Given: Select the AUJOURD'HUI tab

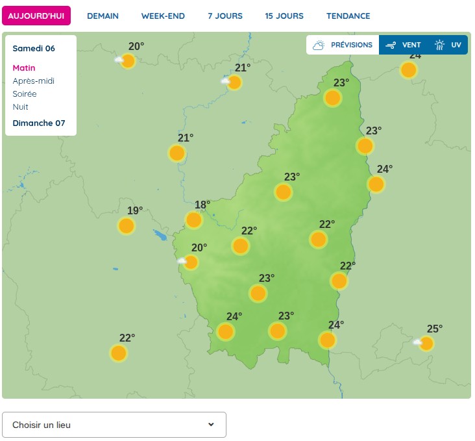Looking at the screenshot, I should point(36,16).
